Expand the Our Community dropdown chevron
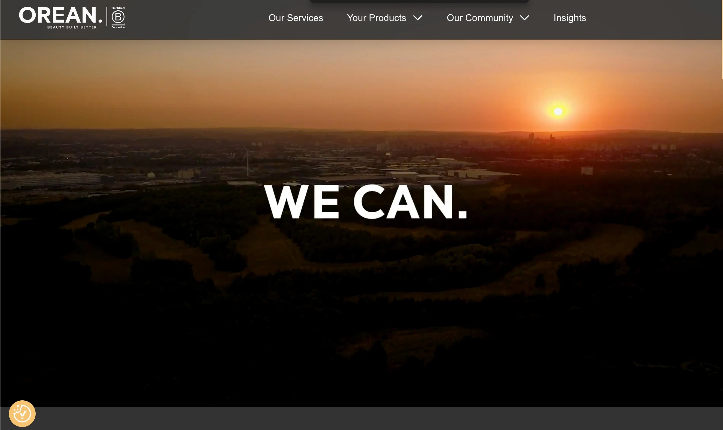Viewport: 723px width, 430px height. 524,18
